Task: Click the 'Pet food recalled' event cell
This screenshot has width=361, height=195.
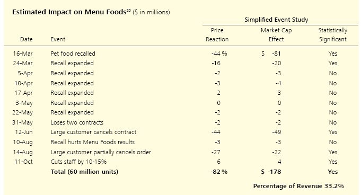Action: point(73,54)
